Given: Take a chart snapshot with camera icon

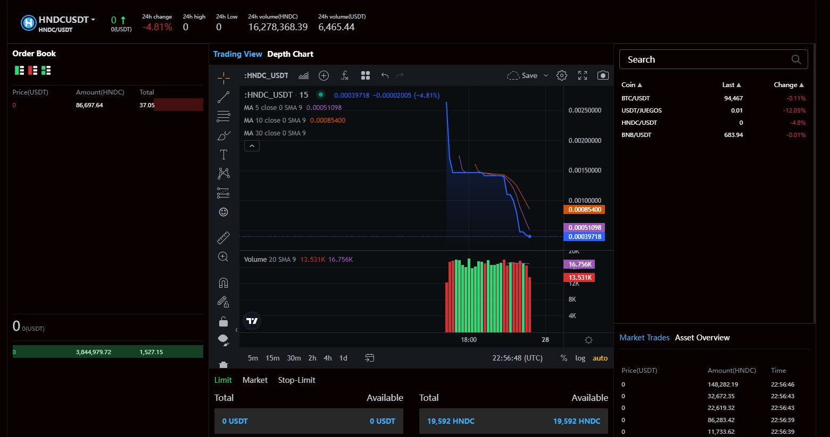Looking at the screenshot, I should [x=603, y=75].
